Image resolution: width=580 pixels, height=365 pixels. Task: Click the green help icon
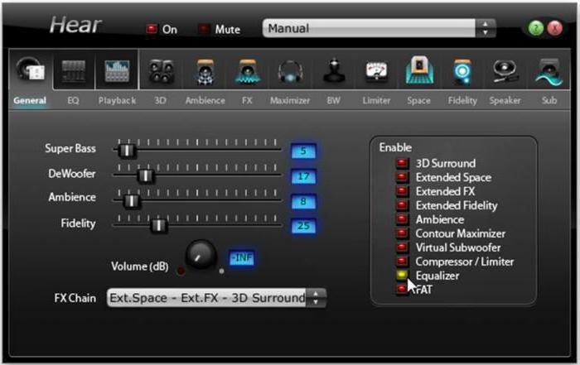536,29
